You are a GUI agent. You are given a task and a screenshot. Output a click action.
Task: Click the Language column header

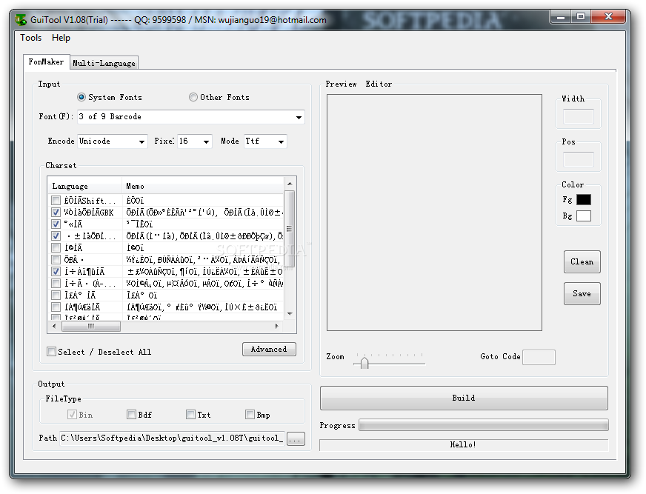[85, 186]
